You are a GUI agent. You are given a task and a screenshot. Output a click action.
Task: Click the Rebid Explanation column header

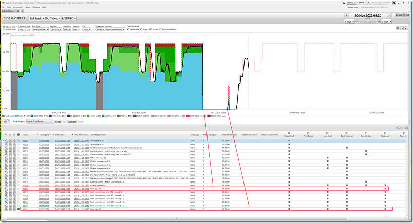tap(98, 135)
